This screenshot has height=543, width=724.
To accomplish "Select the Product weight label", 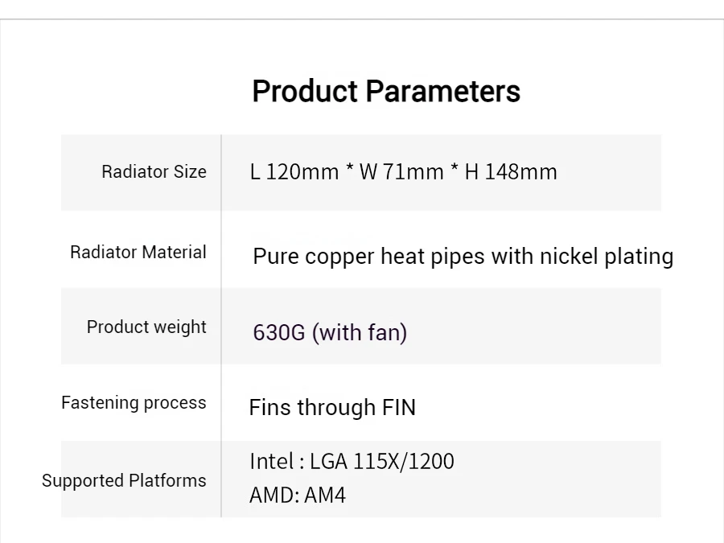I will tap(146, 327).
